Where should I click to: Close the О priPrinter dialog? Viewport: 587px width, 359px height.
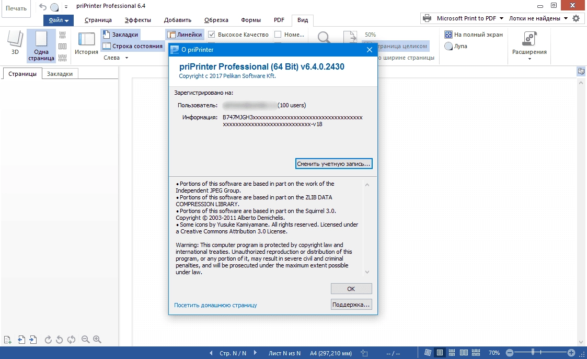[x=370, y=50]
